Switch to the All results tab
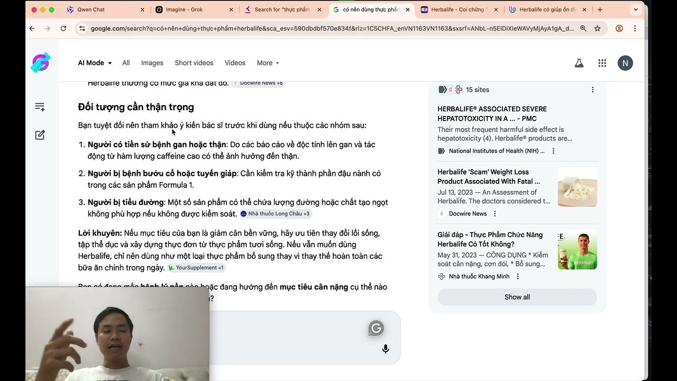Screen dimensions: 677x381 pyautogui.click(x=126, y=63)
